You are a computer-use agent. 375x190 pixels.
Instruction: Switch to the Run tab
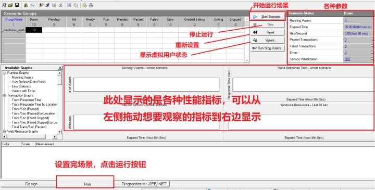87,184
